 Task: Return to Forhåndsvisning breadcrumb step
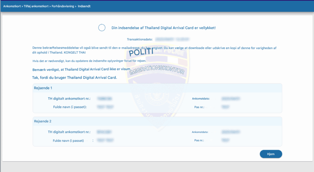pyautogui.click(x=63, y=6)
